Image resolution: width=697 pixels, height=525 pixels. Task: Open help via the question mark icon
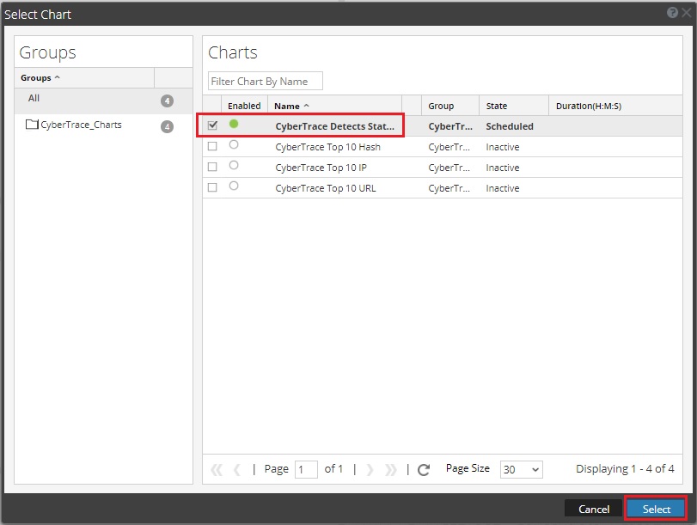click(x=673, y=14)
